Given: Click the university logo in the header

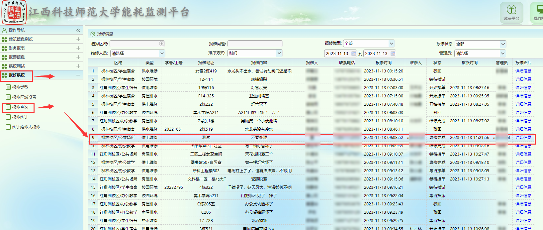Looking at the screenshot, I should point(14,12).
